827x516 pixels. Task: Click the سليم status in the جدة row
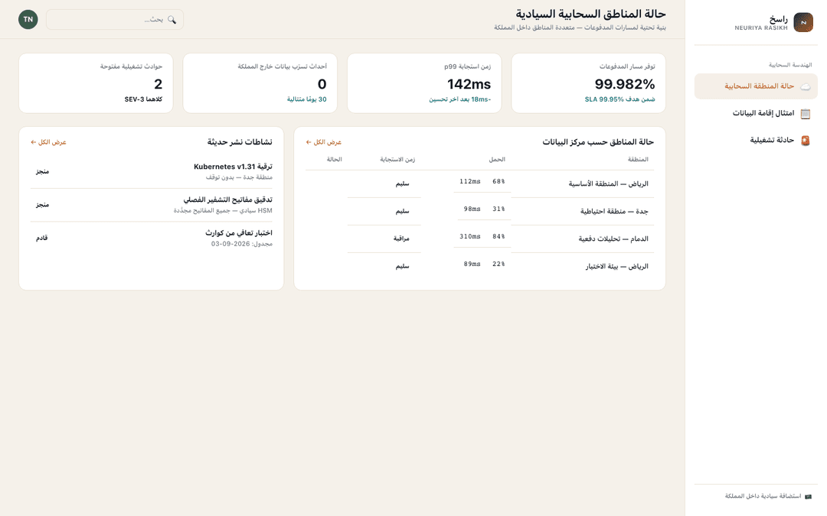403,211
